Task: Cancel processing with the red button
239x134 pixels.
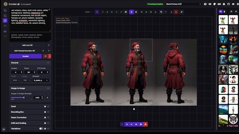Action: tap(46, 56)
